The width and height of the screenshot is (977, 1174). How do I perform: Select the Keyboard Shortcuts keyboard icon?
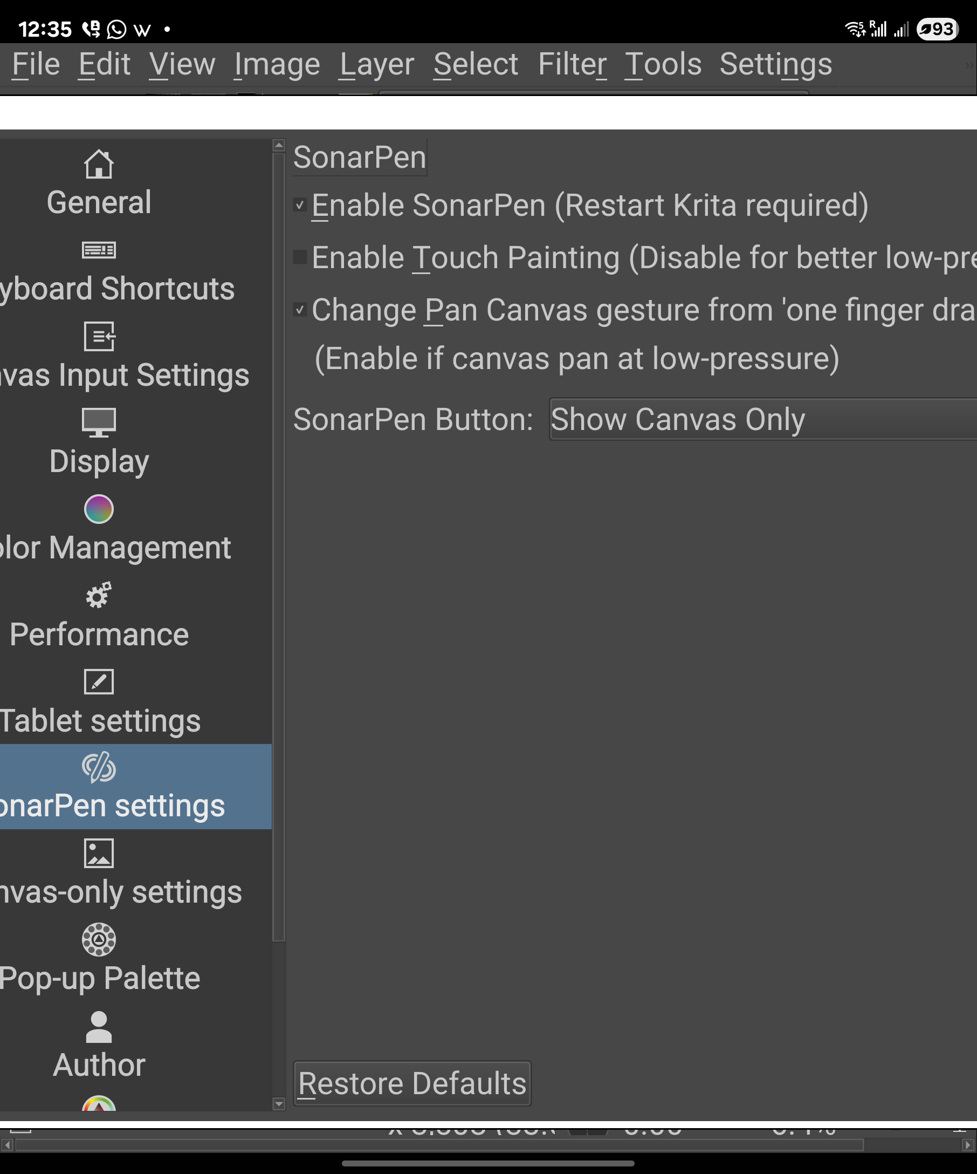click(99, 250)
